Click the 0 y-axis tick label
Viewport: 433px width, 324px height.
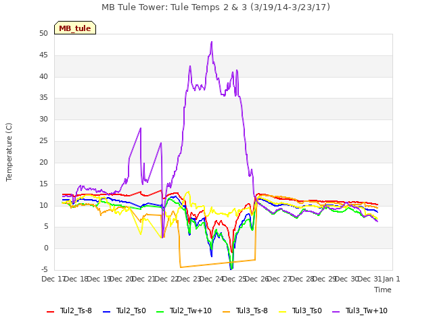[46, 248]
